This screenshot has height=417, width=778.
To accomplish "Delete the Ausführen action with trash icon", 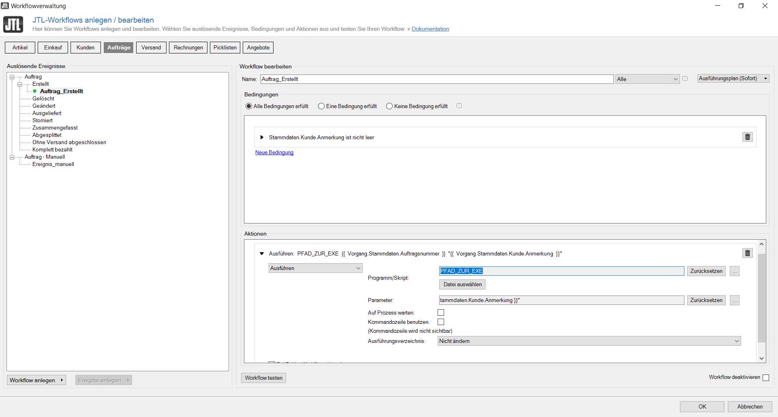I will [x=748, y=253].
